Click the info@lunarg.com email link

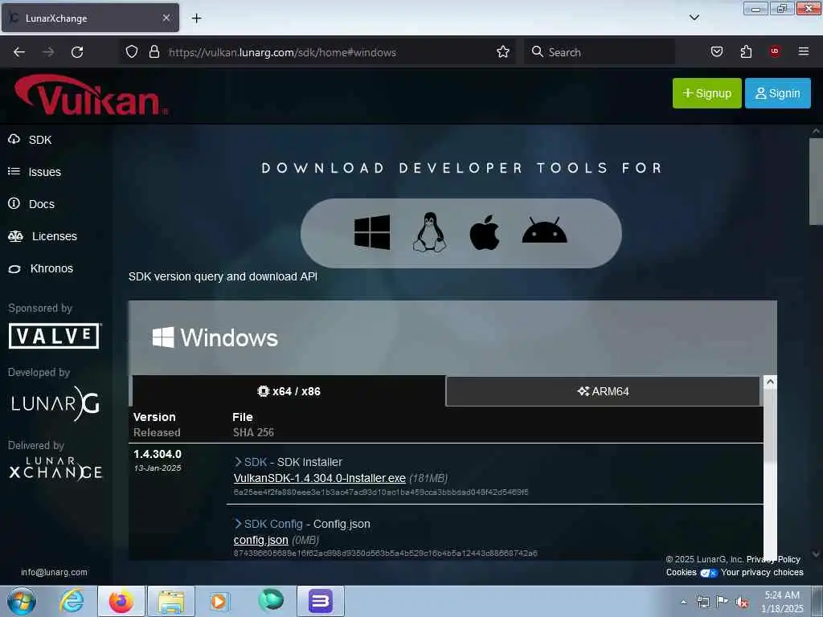(x=54, y=572)
